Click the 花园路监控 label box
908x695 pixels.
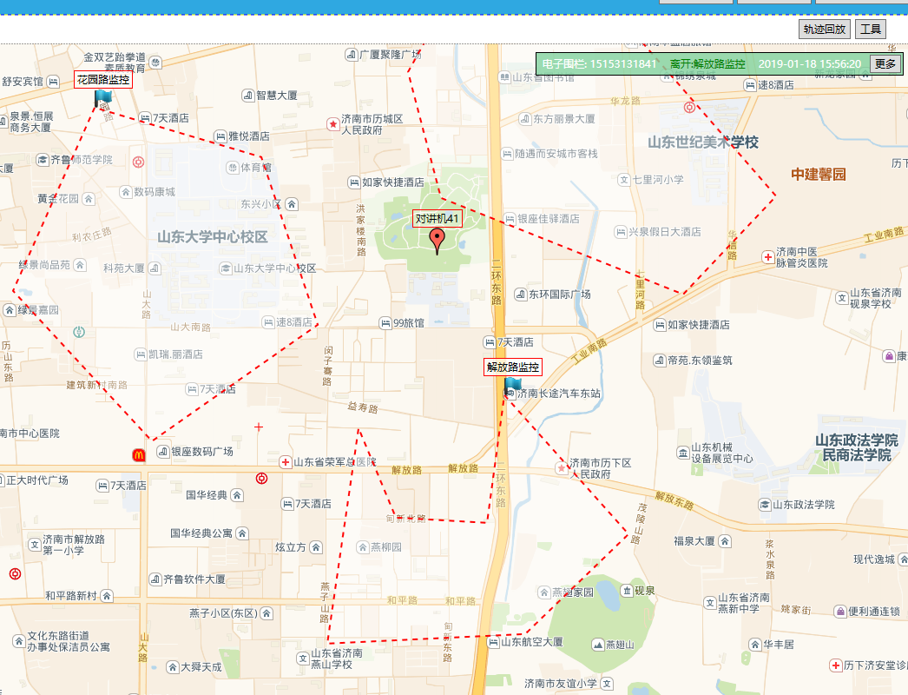click(103, 80)
